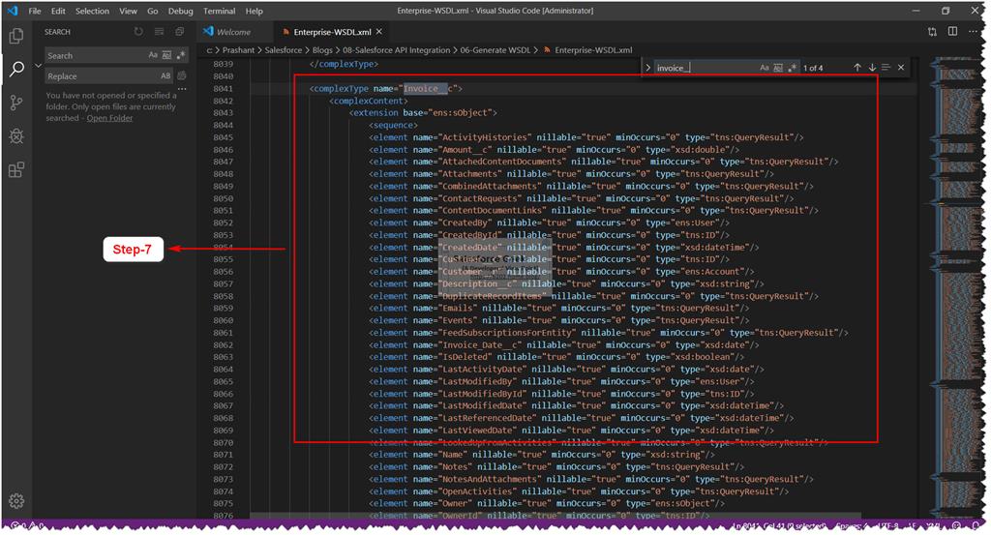The width and height of the screenshot is (991, 535).
Task: Open the Prashant breadcrumb dropdown
Action: coord(238,50)
